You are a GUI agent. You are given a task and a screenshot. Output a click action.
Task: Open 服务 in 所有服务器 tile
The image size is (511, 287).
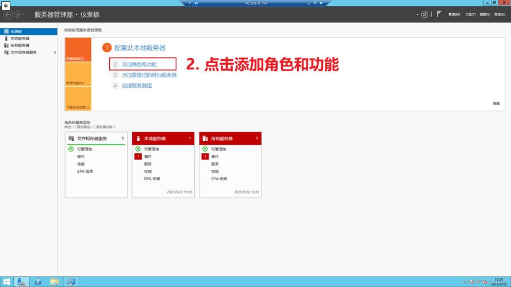click(215, 164)
